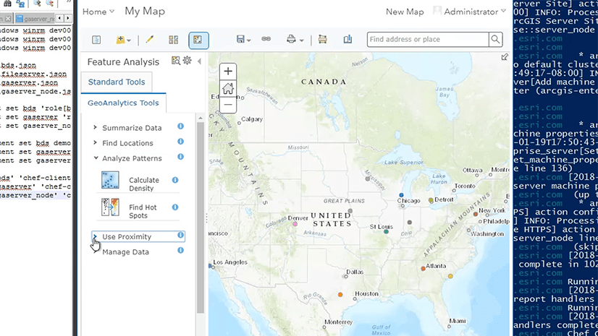This screenshot has width=598, height=336.
Task: Return map to default home extent
Action: (228, 88)
